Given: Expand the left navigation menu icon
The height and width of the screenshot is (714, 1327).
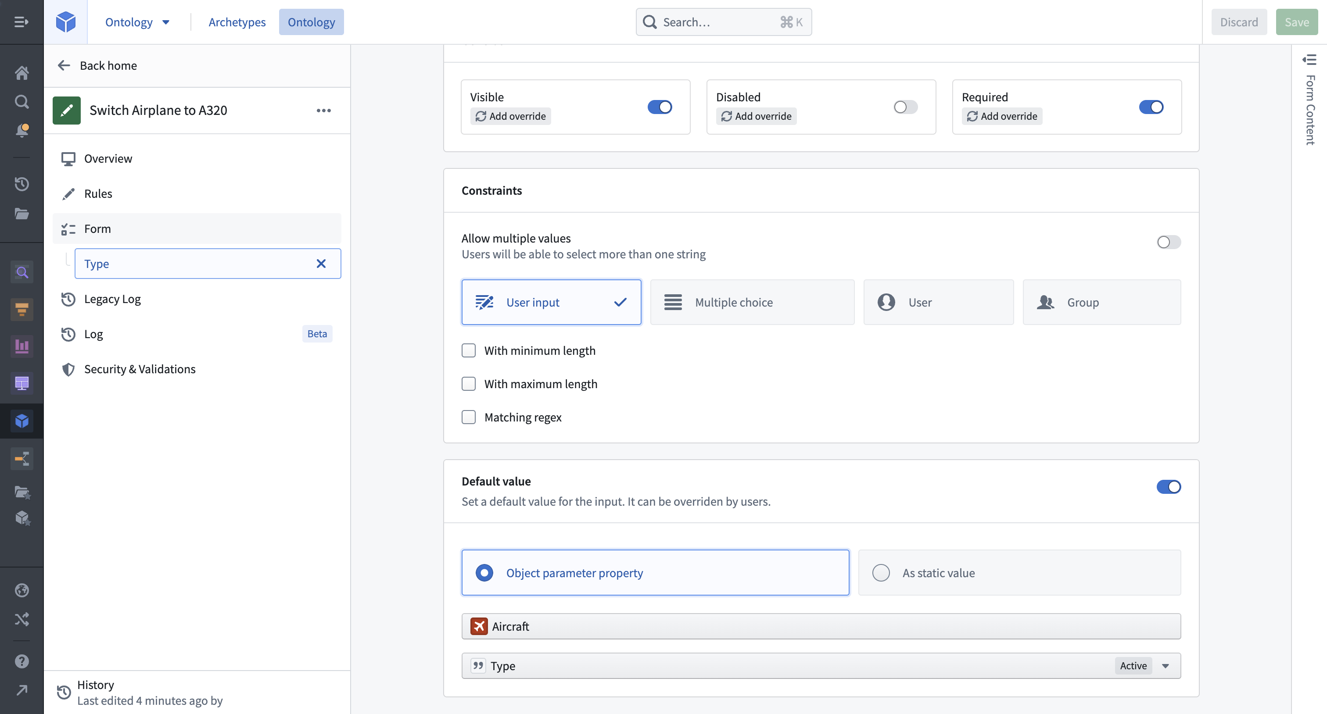Looking at the screenshot, I should 21,21.
